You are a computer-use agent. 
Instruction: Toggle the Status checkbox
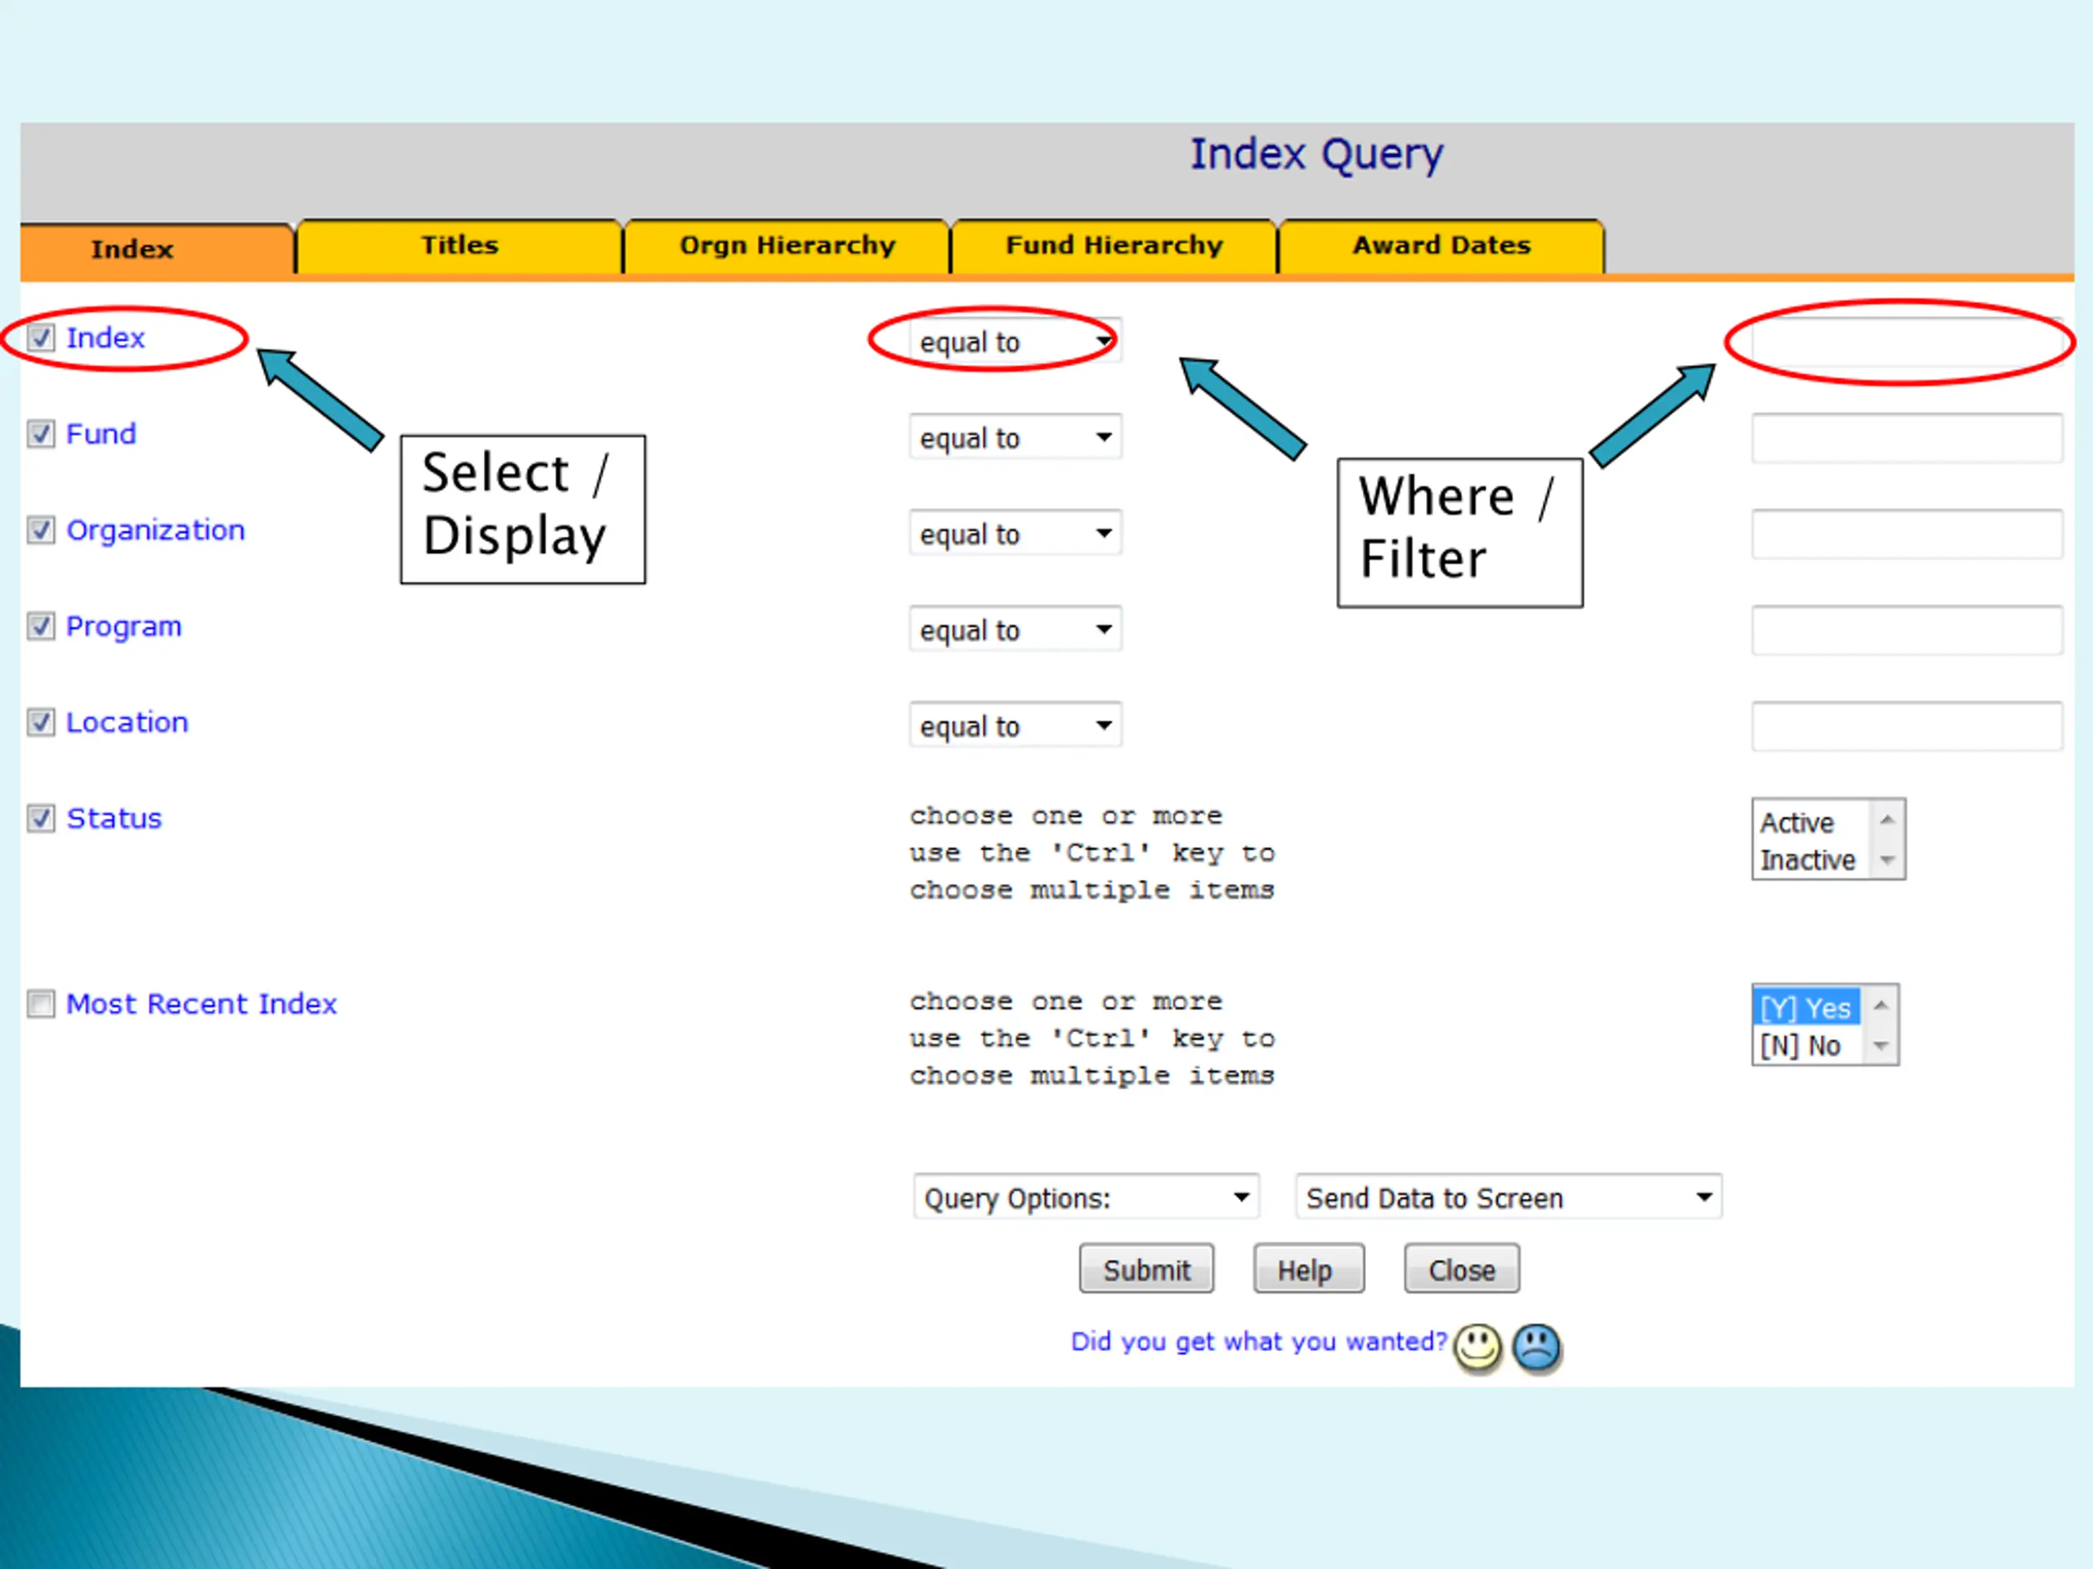pyautogui.click(x=41, y=818)
